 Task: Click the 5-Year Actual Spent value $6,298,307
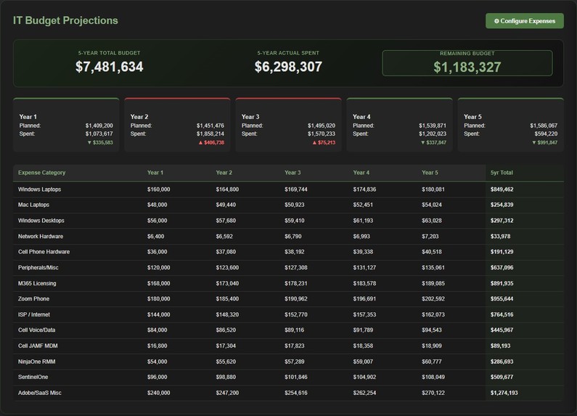(288, 67)
